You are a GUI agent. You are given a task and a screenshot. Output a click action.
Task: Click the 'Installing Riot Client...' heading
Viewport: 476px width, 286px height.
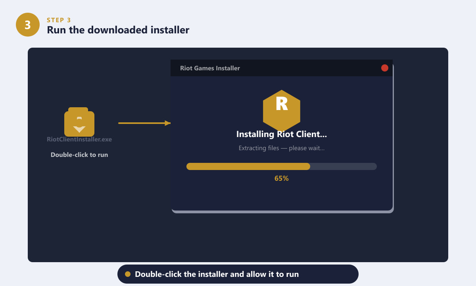click(x=282, y=134)
